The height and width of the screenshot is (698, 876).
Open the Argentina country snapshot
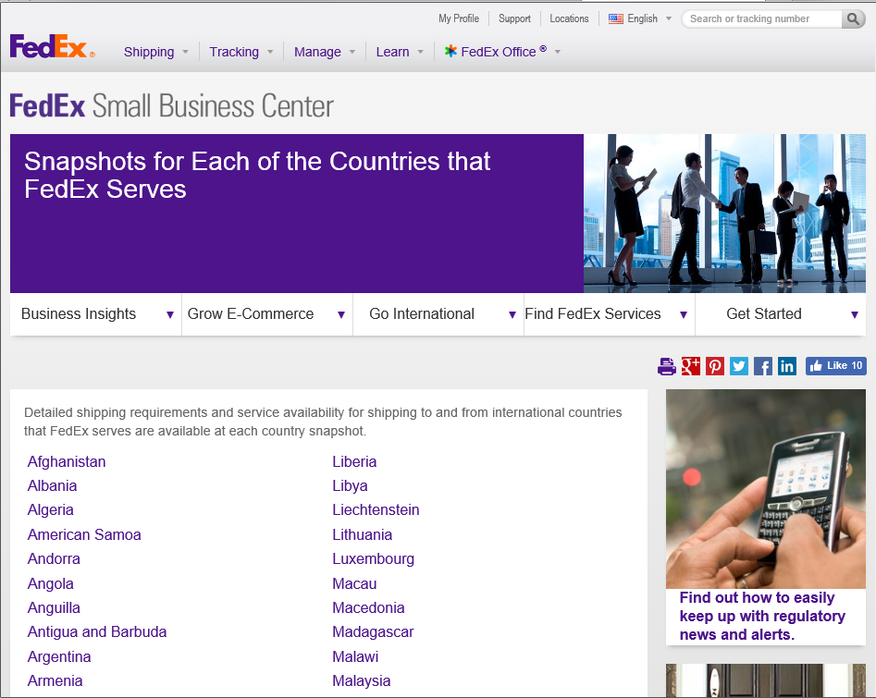[59, 656]
